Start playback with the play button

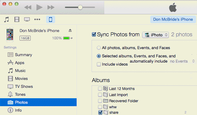point(39,7)
